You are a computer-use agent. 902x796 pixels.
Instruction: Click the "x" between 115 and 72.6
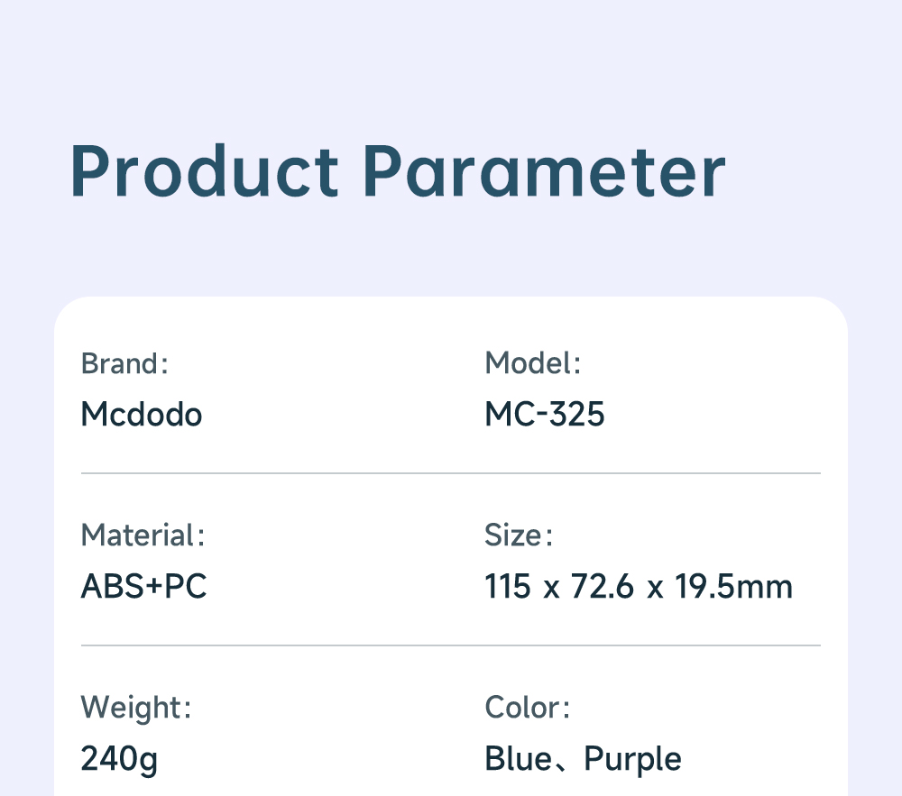coord(551,589)
